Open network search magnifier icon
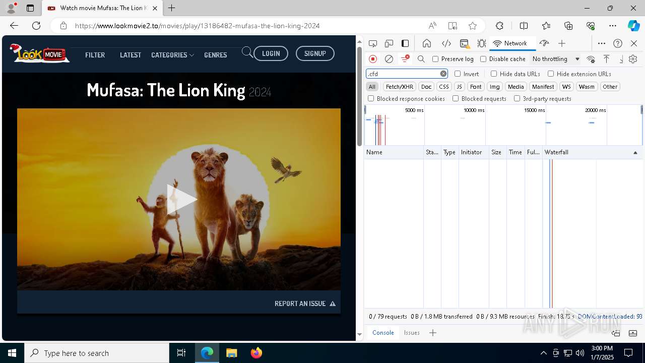Viewport: 645px width, 363px height. pyautogui.click(x=421, y=59)
